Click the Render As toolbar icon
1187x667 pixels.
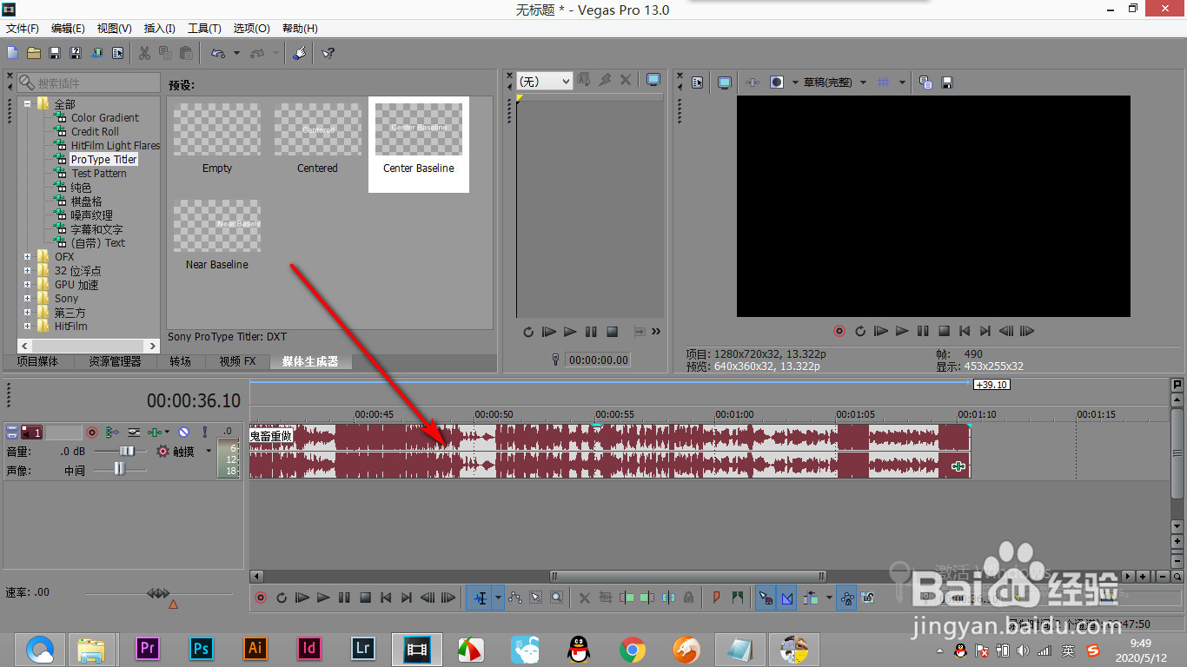click(96, 53)
